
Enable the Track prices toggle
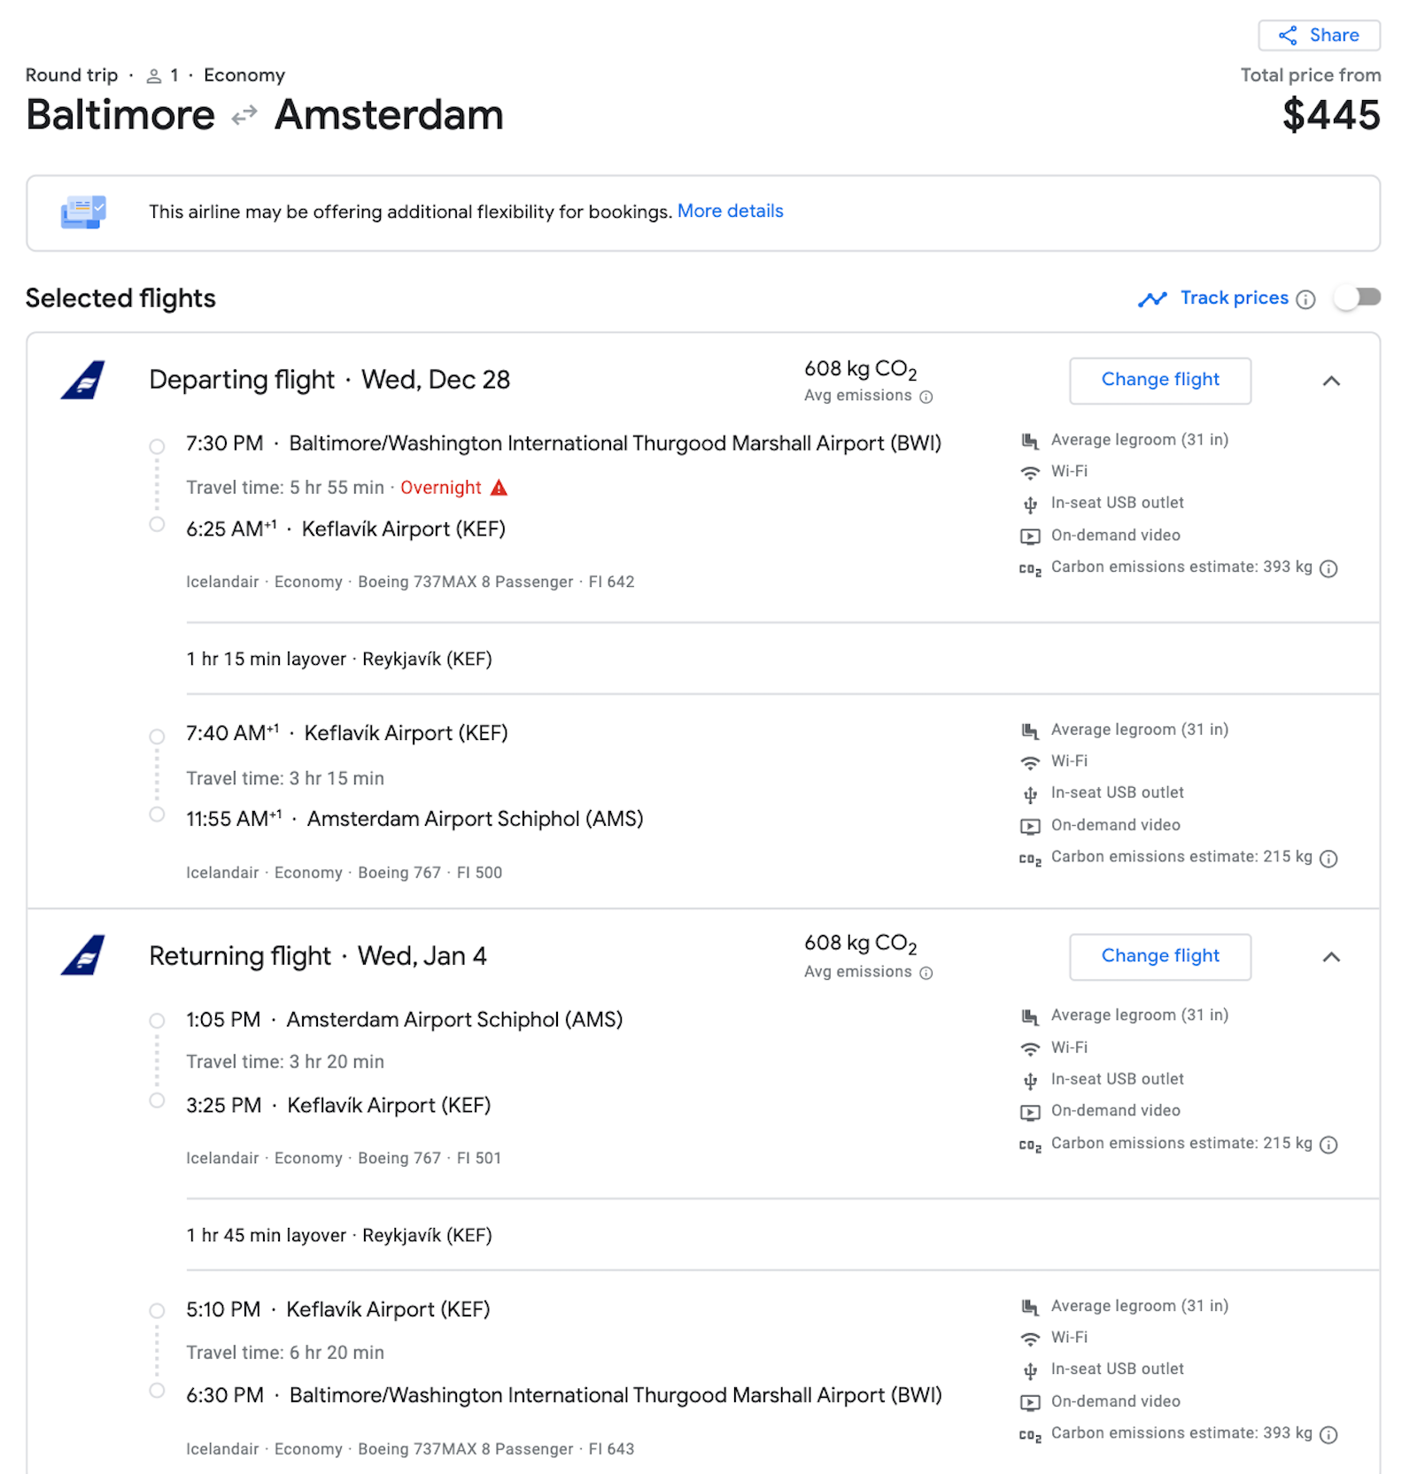[x=1356, y=298]
